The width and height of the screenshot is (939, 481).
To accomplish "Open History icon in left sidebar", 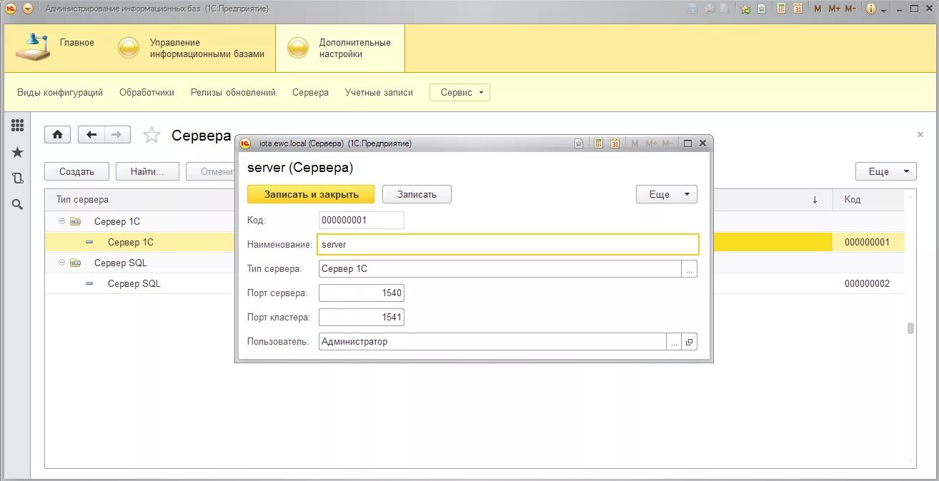I will coord(17,178).
